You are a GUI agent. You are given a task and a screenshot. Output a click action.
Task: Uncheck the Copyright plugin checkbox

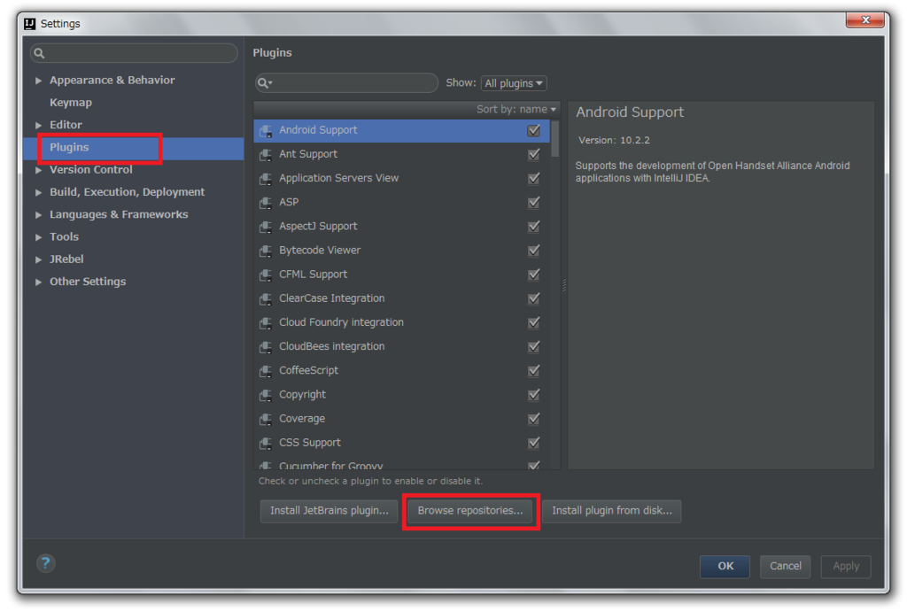click(534, 395)
